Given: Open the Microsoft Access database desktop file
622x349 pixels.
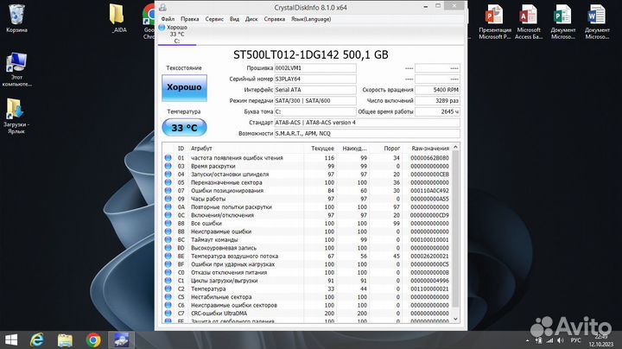Looking at the screenshot, I should pos(529,22).
